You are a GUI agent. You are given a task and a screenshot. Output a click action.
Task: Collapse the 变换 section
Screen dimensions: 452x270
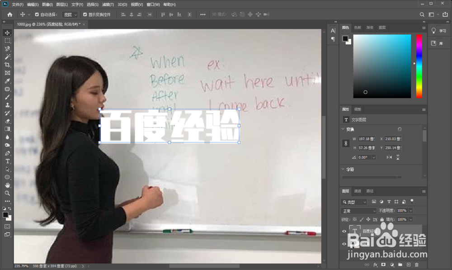tap(343, 129)
